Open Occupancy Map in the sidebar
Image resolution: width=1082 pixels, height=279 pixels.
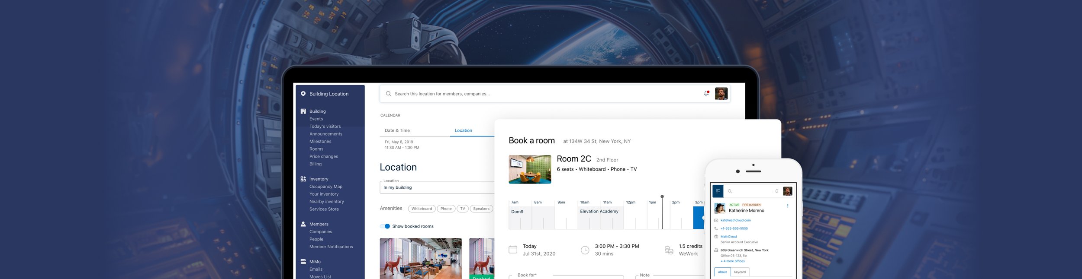pyautogui.click(x=326, y=187)
